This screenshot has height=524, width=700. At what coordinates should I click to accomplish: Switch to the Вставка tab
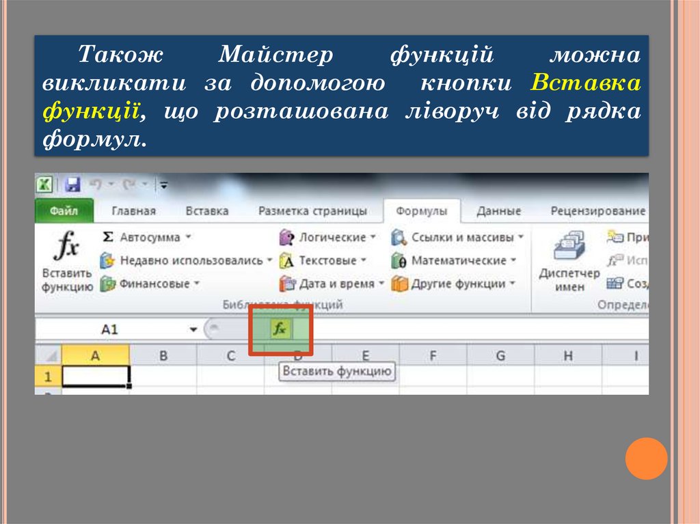[x=206, y=210]
